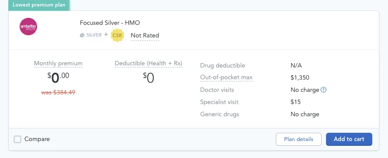Viewport: 388px width, 158px height.
Task: Open the Out-of-pocket max tooltip term
Action: pyautogui.click(x=227, y=77)
